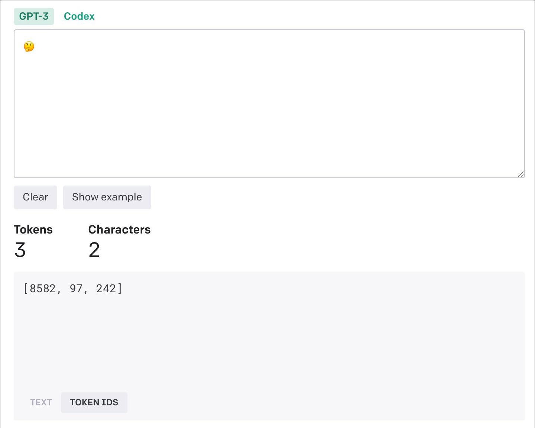The width and height of the screenshot is (535, 428).
Task: Click the closing bracket of the token list
Action: pyautogui.click(x=120, y=289)
